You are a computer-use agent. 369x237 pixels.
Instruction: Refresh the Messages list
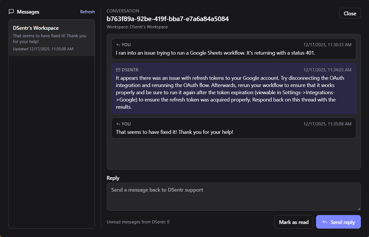click(x=87, y=12)
